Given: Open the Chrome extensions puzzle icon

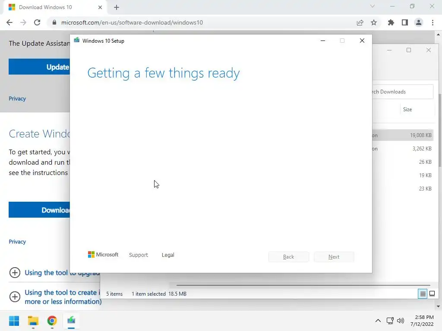Looking at the screenshot, I should (391, 22).
